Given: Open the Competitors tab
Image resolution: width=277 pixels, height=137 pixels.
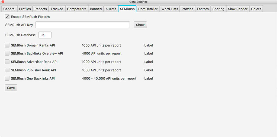Looking at the screenshot, I should click(x=77, y=9).
